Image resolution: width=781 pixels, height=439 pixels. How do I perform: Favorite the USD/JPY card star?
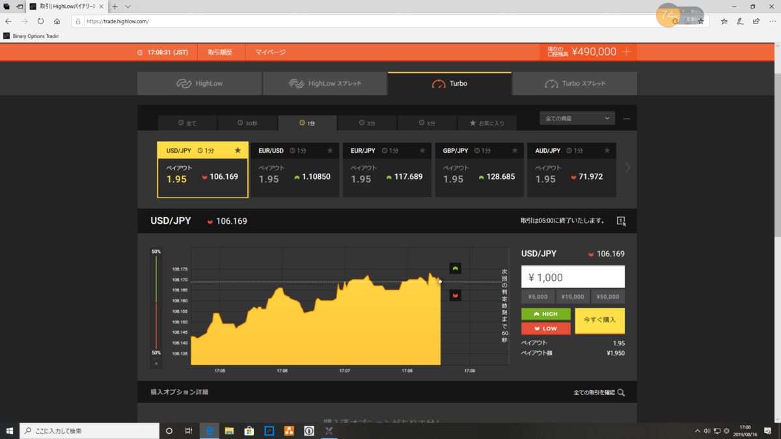pos(238,150)
